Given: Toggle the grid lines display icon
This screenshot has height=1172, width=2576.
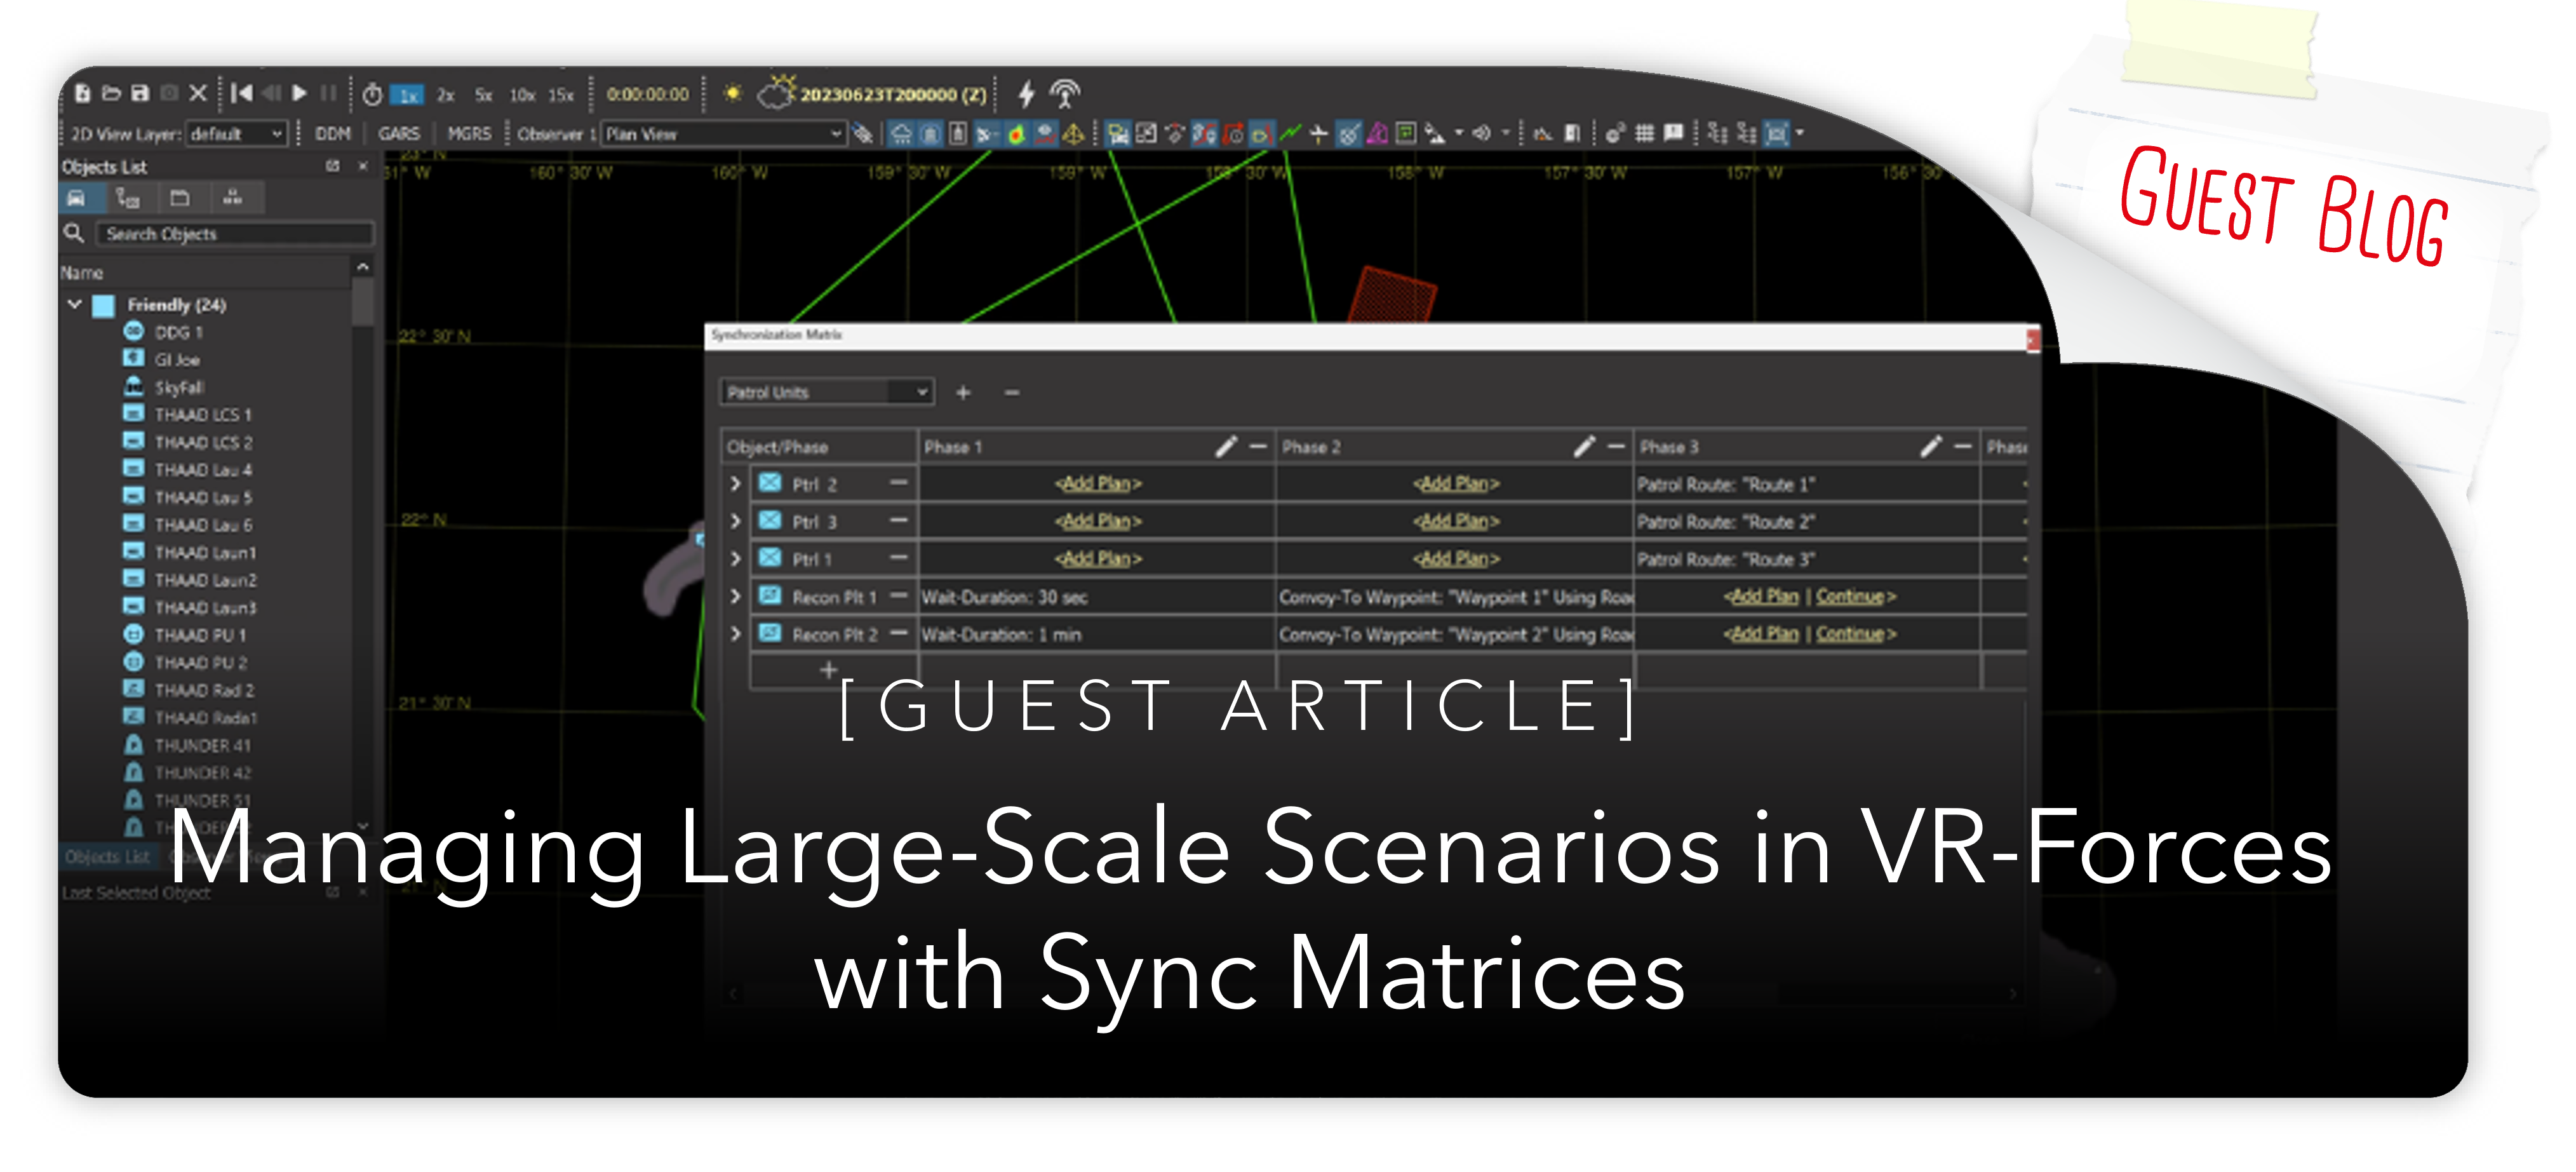Looking at the screenshot, I should (x=1644, y=133).
